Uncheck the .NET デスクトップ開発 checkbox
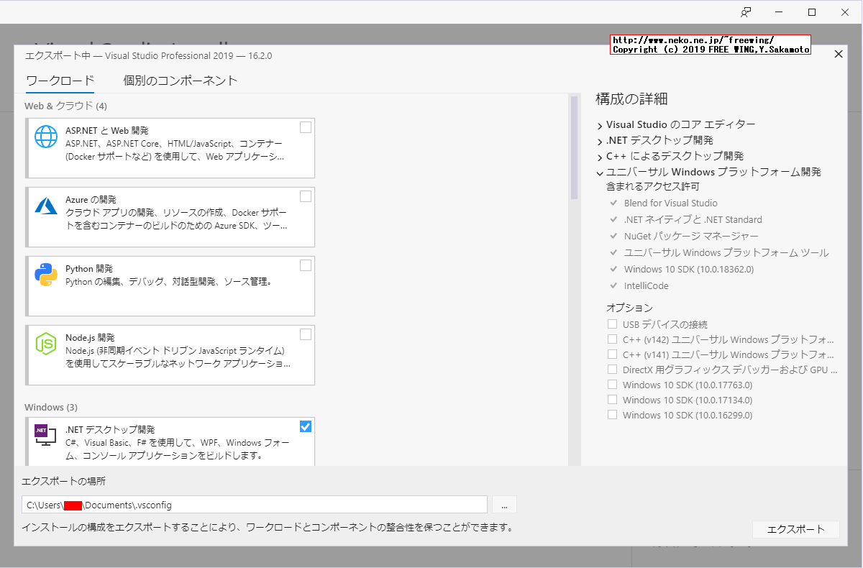 click(305, 426)
